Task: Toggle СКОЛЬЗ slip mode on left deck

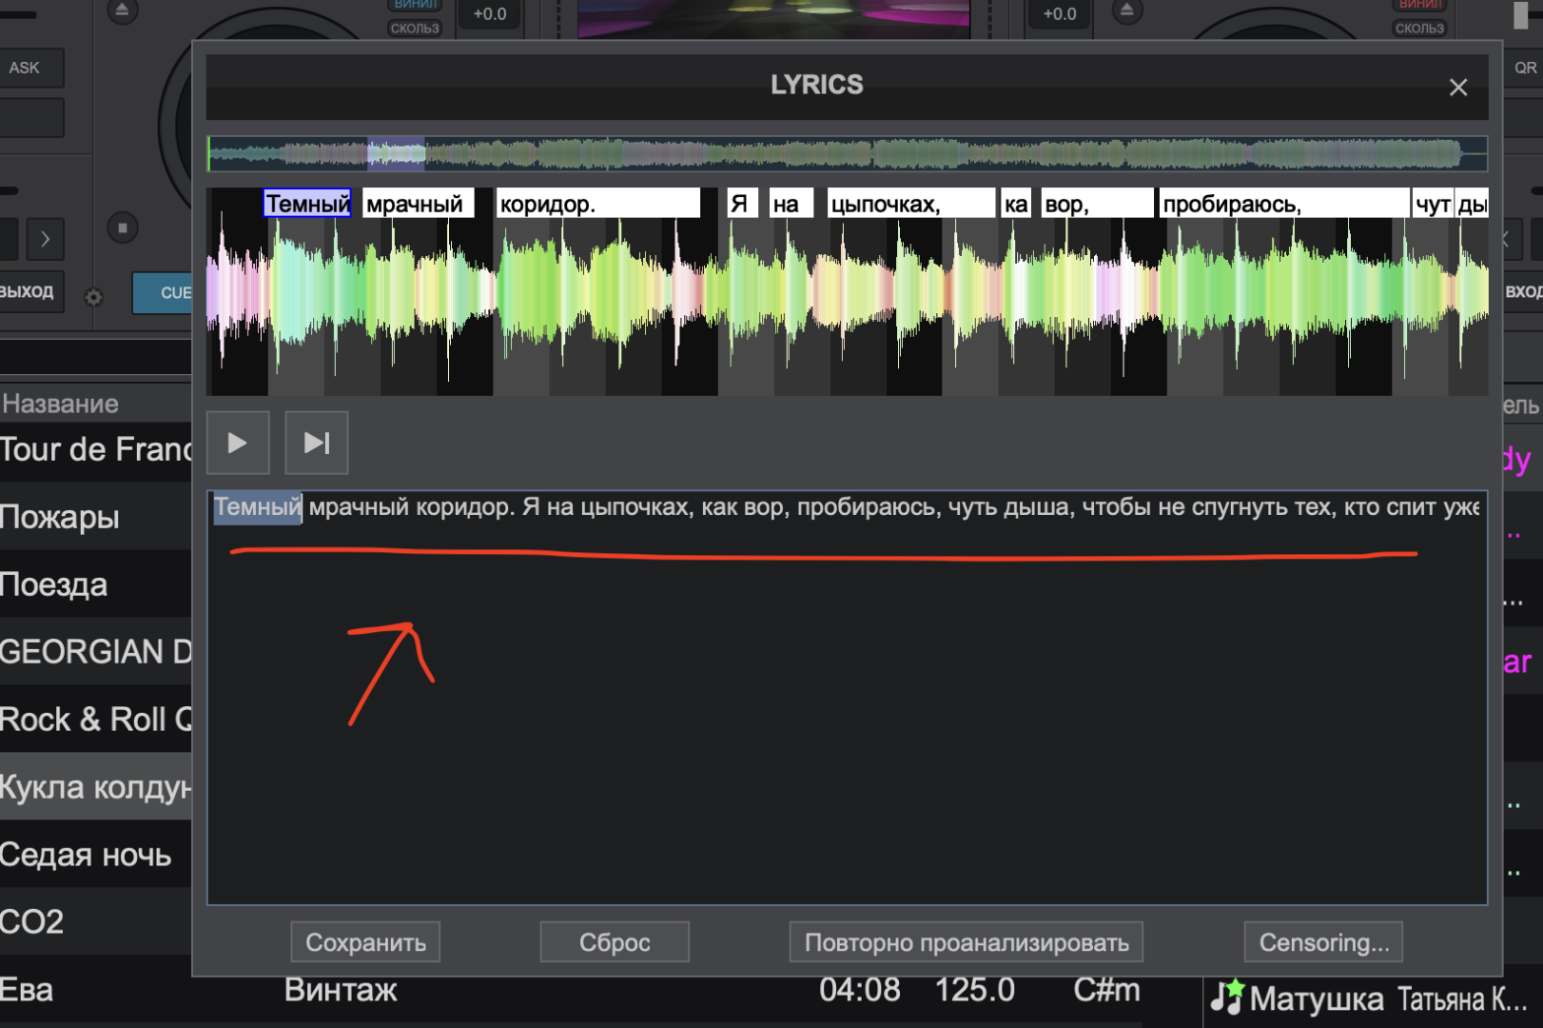Action: 415,29
